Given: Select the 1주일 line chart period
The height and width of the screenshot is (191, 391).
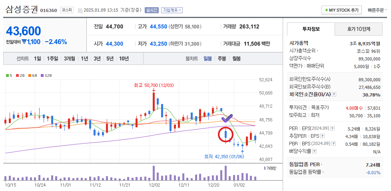Looking at the screenshot, I should [52, 59].
